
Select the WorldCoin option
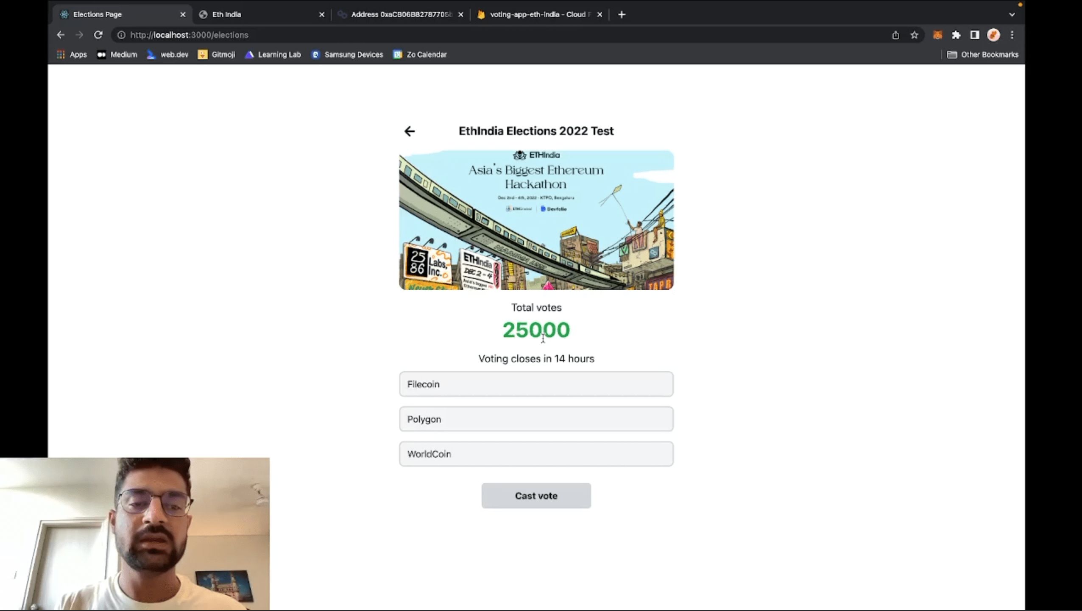point(536,454)
